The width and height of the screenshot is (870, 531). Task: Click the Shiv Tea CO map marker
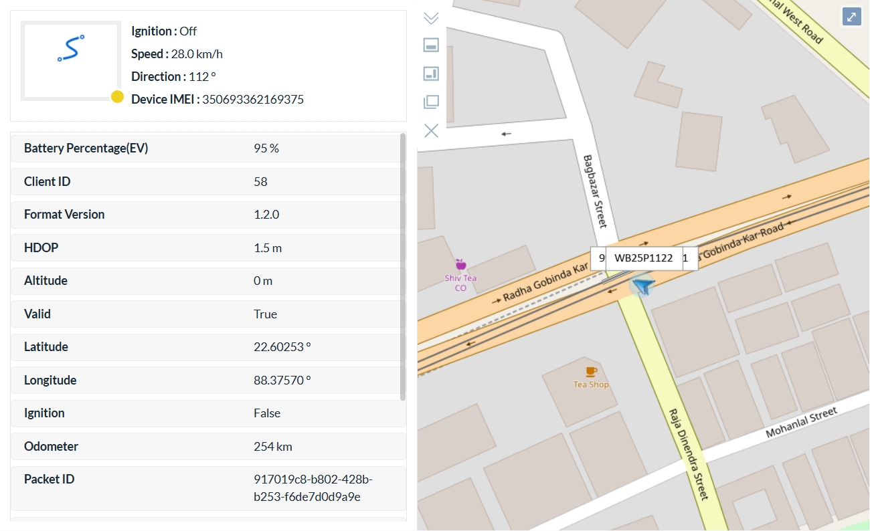(460, 265)
